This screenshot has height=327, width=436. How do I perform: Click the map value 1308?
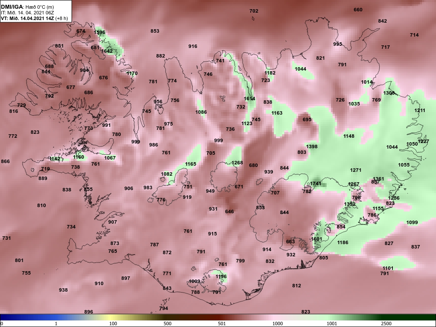pos(389,93)
